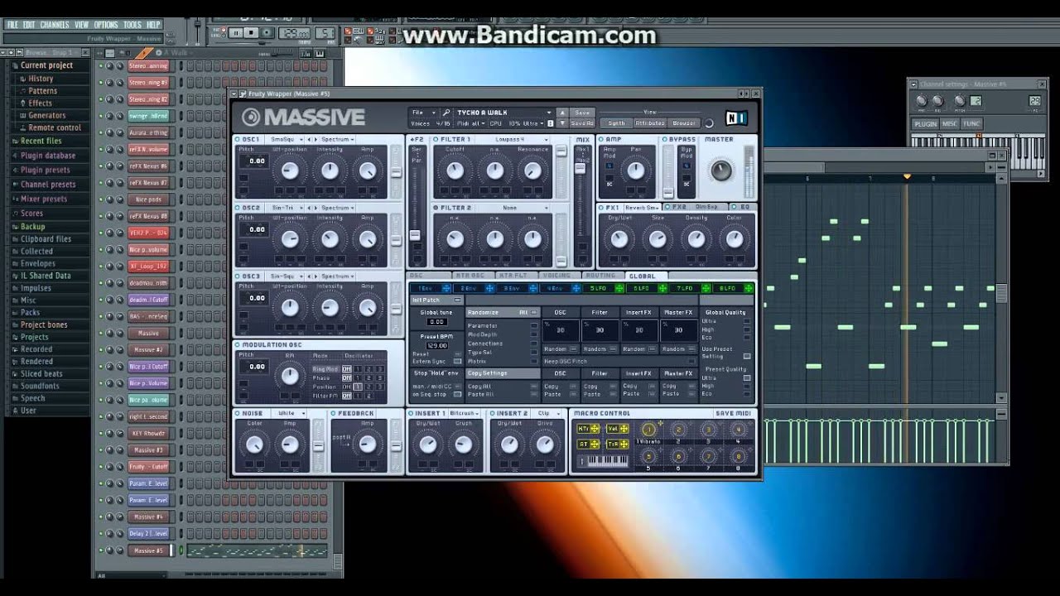Click the KTr macro drag handle

tap(595, 428)
